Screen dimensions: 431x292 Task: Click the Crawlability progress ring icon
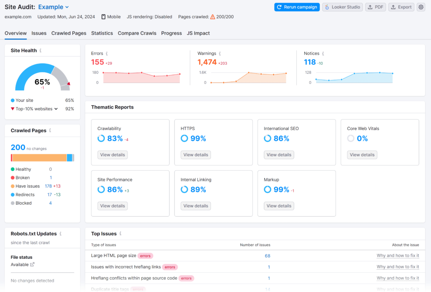point(101,138)
